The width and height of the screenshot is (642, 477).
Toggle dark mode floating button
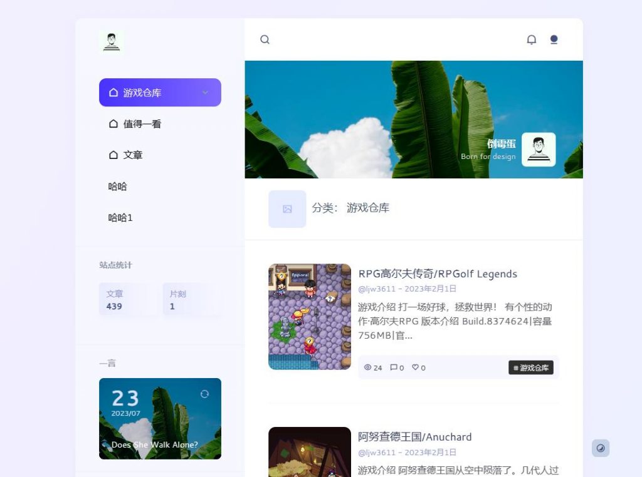point(601,448)
